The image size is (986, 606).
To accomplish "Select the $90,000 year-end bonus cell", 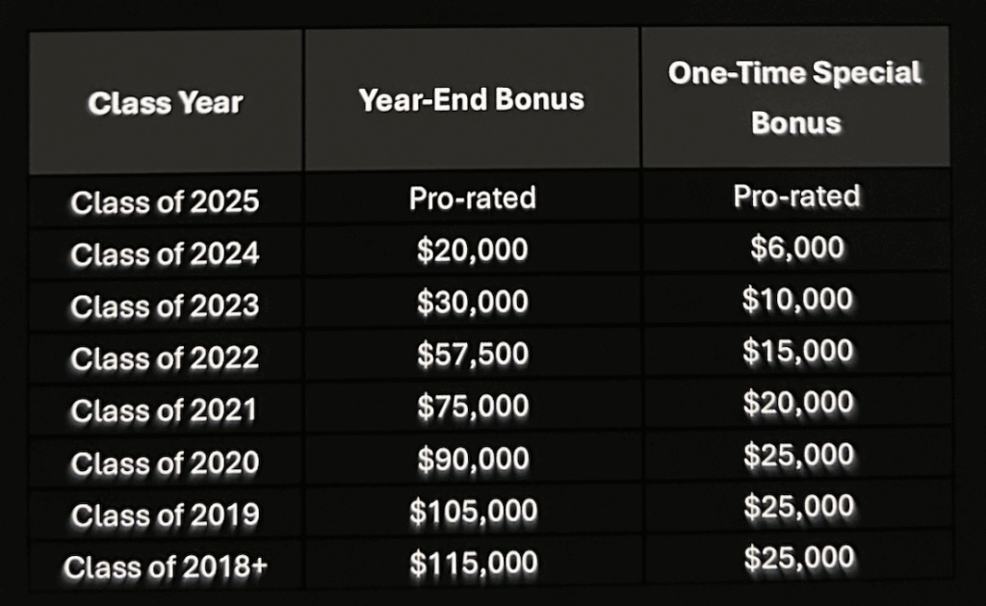I will click(472, 460).
